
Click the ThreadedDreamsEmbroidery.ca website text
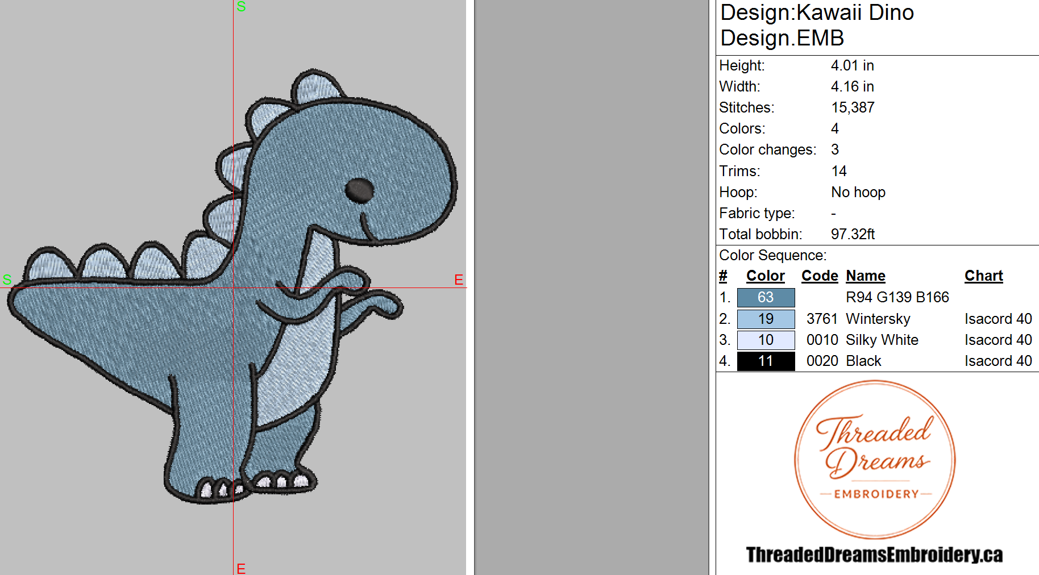pyautogui.click(x=874, y=555)
